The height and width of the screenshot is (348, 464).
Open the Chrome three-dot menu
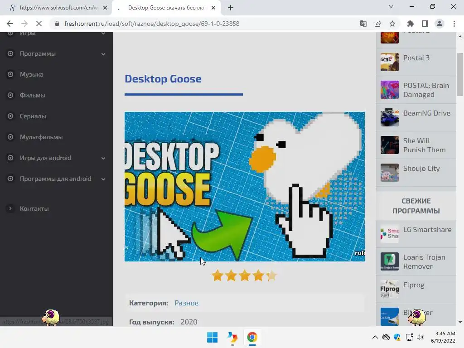pyautogui.click(x=454, y=24)
